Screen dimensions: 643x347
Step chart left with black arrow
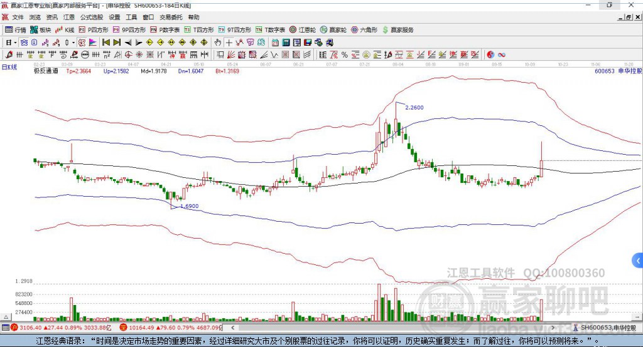tap(128, 43)
